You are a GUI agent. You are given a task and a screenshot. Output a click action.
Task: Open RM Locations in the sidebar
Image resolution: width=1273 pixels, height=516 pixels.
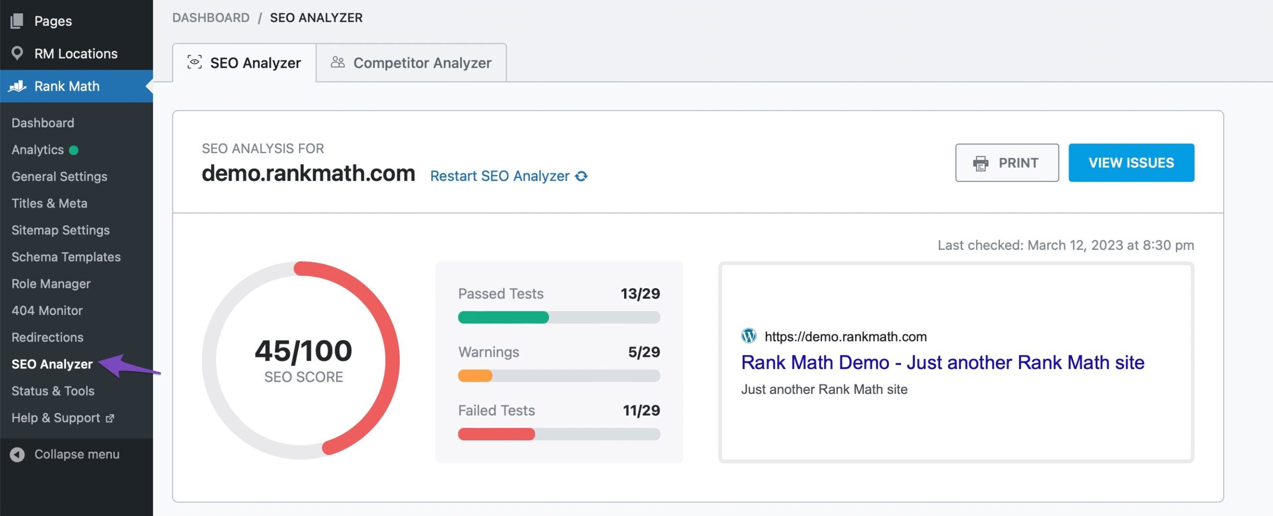click(x=77, y=53)
